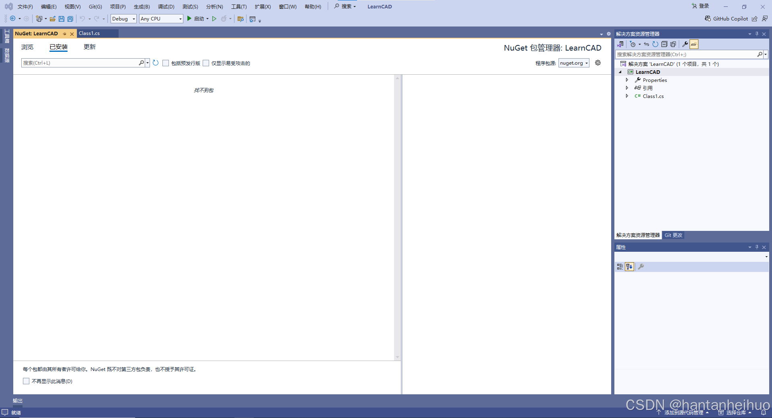Click Property Pages wrench in Properties panel
This screenshot has width=772, height=418.
click(x=641, y=267)
